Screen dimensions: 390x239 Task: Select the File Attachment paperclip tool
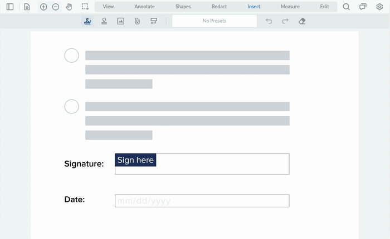click(137, 21)
